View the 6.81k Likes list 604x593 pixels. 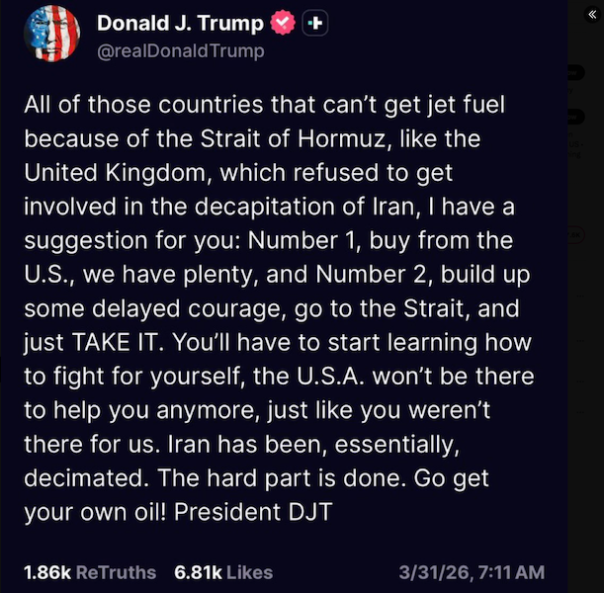click(223, 572)
